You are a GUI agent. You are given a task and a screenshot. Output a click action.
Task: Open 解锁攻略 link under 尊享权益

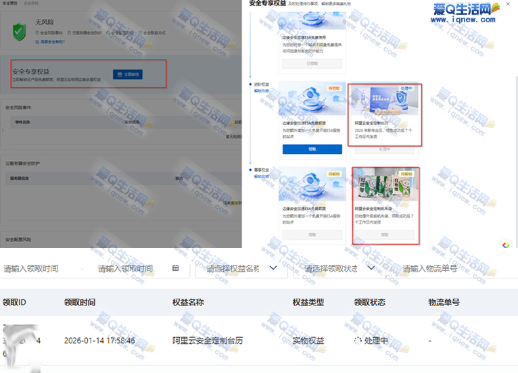pyautogui.click(x=261, y=176)
